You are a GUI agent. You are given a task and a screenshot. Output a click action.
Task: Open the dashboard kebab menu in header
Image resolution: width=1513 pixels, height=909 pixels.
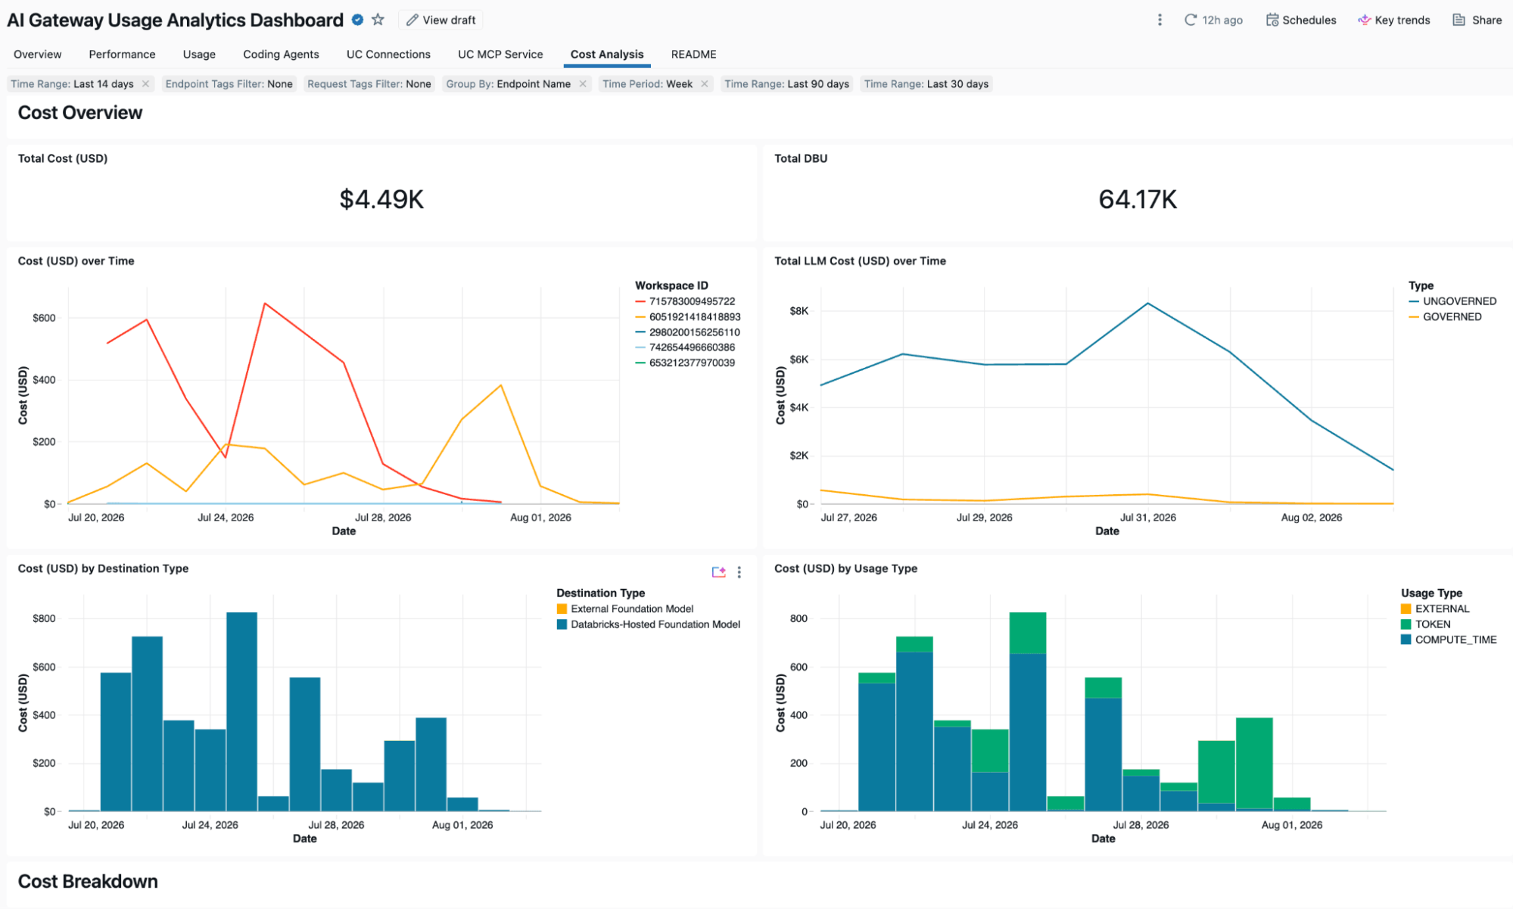coord(1160,20)
